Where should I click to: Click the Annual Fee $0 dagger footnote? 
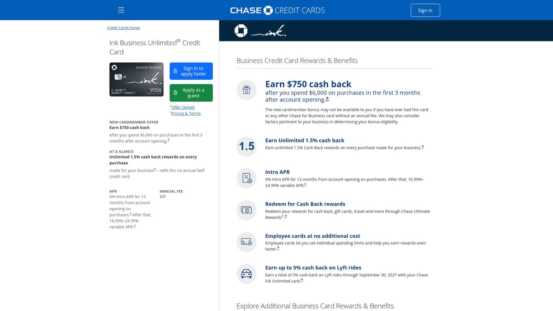(x=165, y=196)
